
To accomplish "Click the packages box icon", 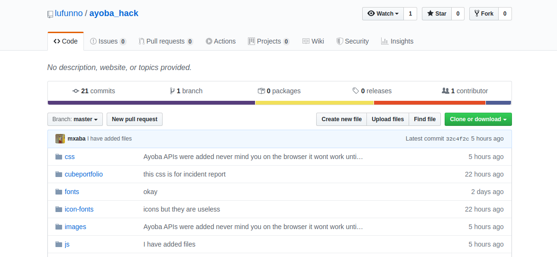I will click(261, 91).
